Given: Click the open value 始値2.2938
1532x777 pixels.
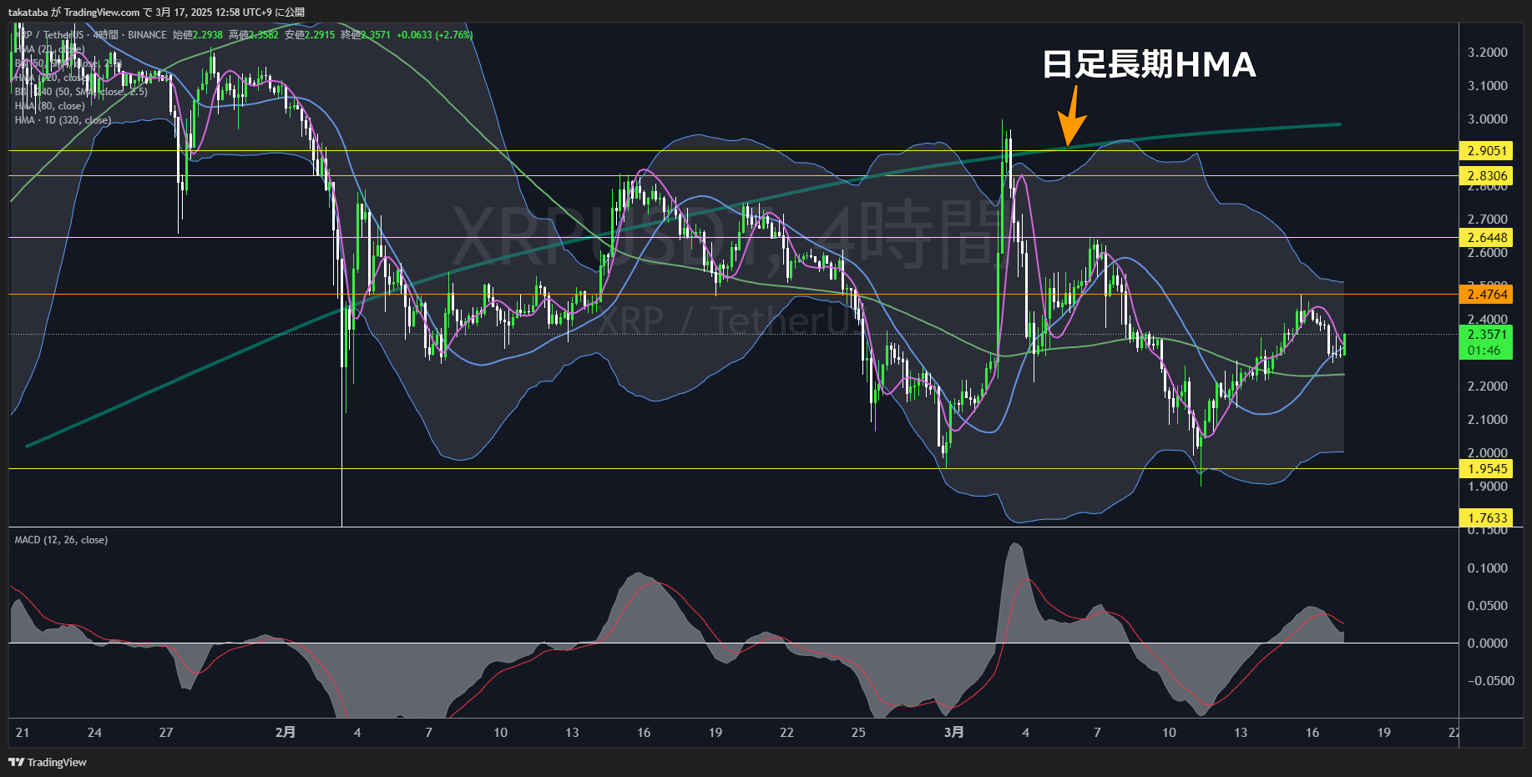Looking at the screenshot, I should click(198, 35).
